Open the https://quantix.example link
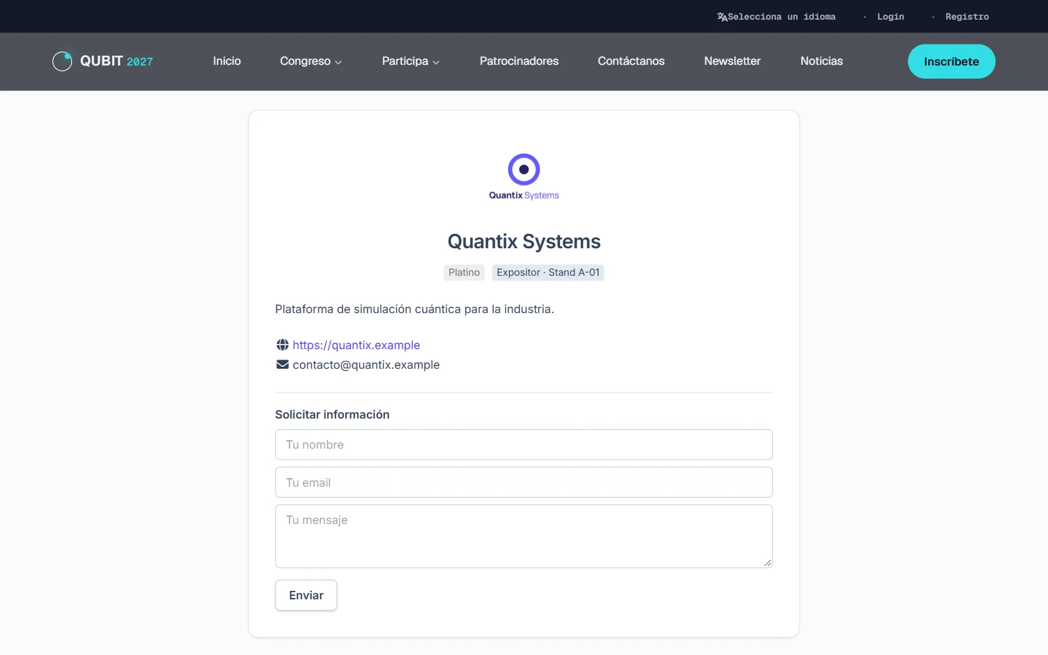 click(x=356, y=345)
